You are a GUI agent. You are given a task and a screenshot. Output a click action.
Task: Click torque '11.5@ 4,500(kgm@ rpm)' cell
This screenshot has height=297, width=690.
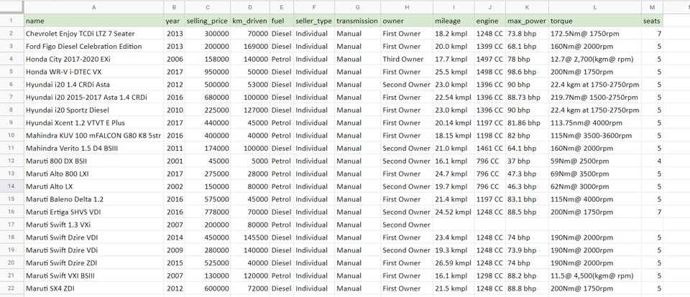595,275
